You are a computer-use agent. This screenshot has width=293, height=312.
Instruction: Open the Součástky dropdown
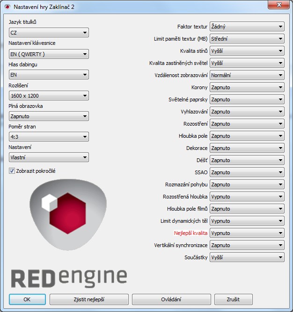[x=247, y=257]
